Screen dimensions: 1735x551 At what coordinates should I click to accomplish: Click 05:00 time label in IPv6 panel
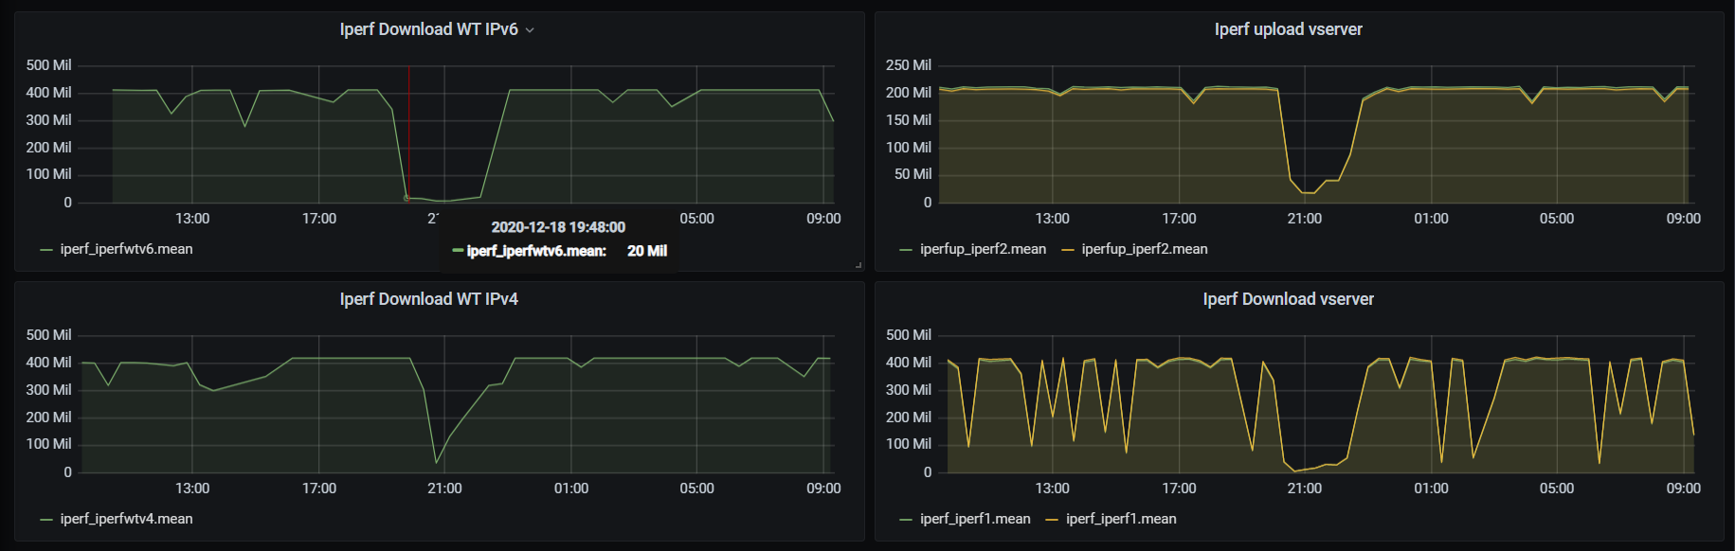pos(696,219)
